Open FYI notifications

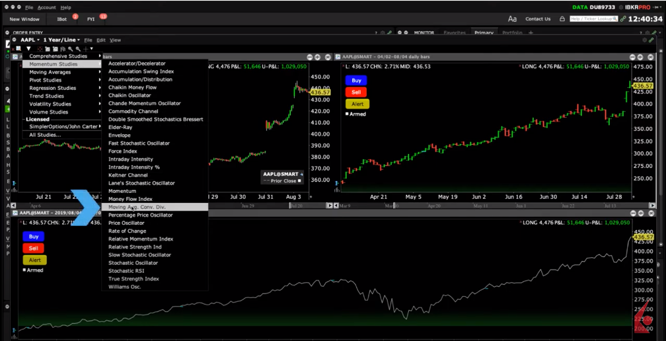91,19
